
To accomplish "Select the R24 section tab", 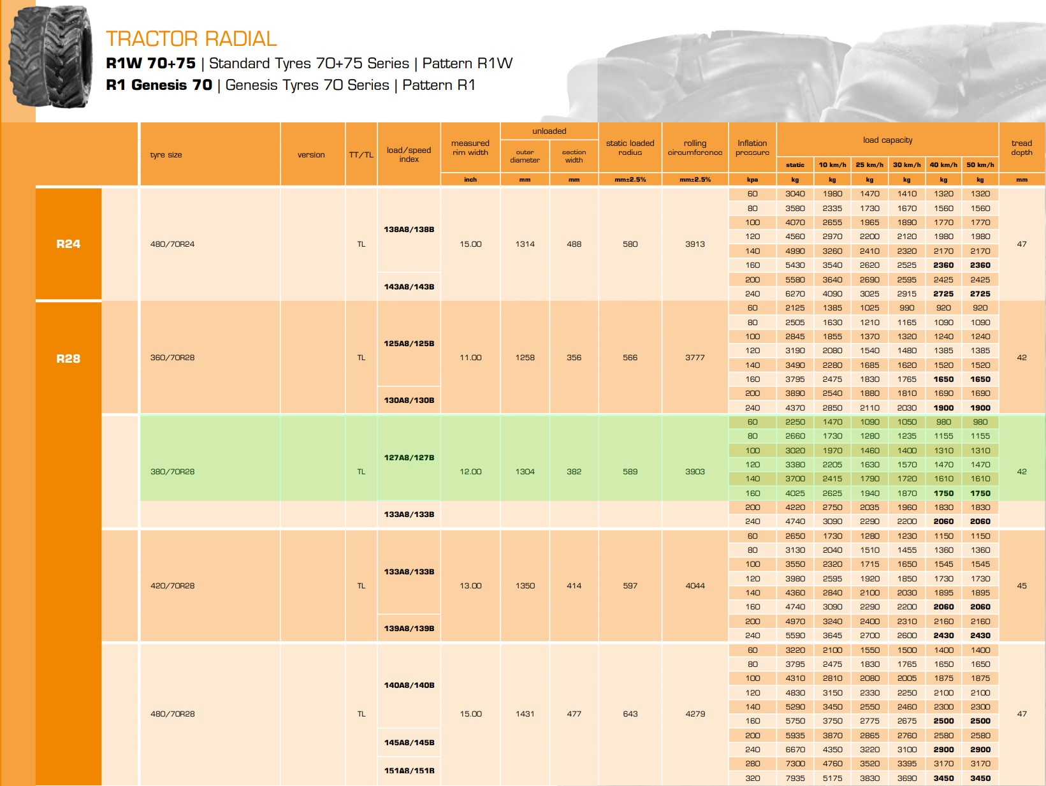I will click(x=68, y=244).
